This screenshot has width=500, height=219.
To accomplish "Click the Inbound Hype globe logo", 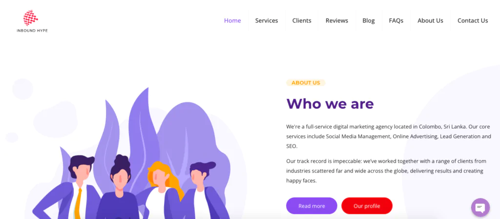I will (x=31, y=18).
